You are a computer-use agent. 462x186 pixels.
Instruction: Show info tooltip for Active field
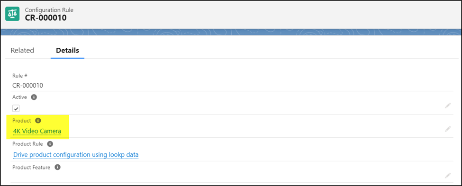34,97
